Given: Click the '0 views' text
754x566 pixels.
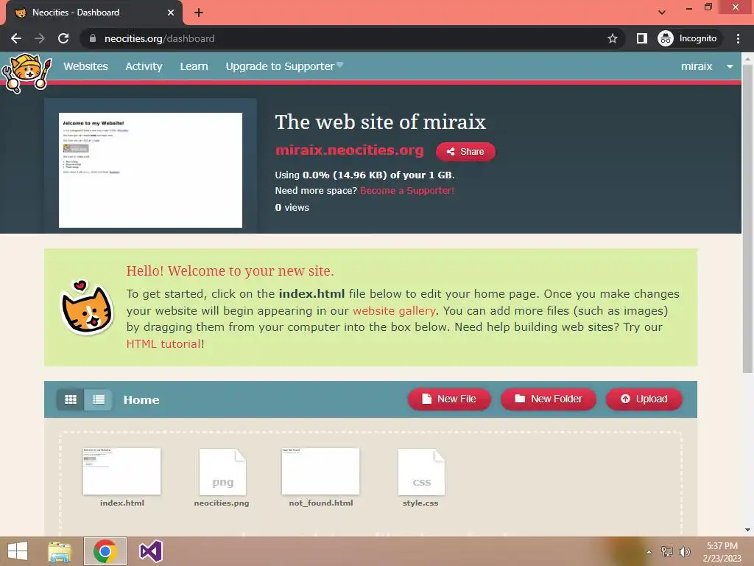Looking at the screenshot, I should pos(292,207).
